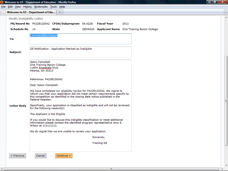Click the horizontal scrollbar left arrow
Screen dimensions: 228x171
(1, 169)
